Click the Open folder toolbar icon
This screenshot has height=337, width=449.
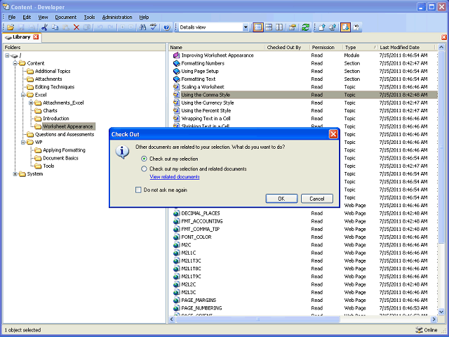[x=11, y=27]
